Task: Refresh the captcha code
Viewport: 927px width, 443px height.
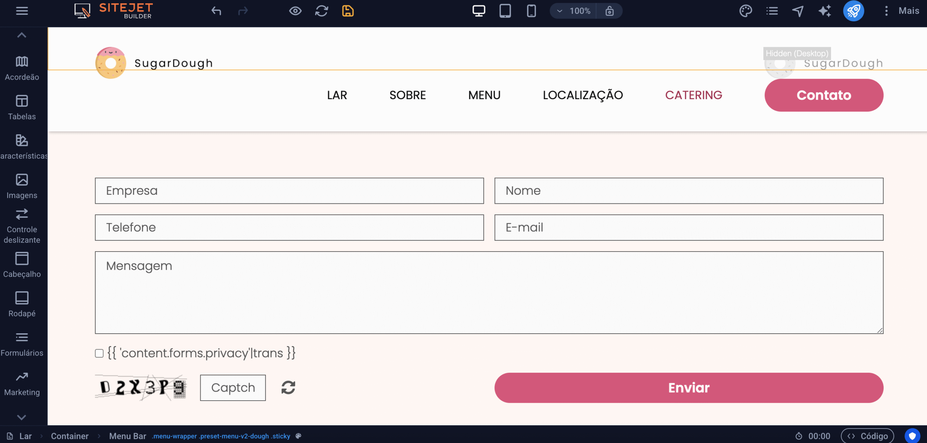Action: pos(288,388)
